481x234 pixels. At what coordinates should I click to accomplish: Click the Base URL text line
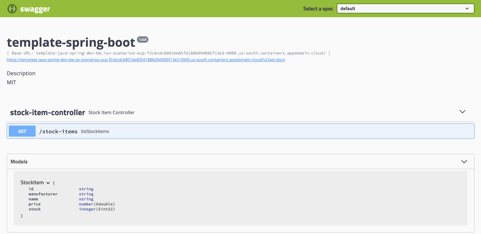pos(169,53)
